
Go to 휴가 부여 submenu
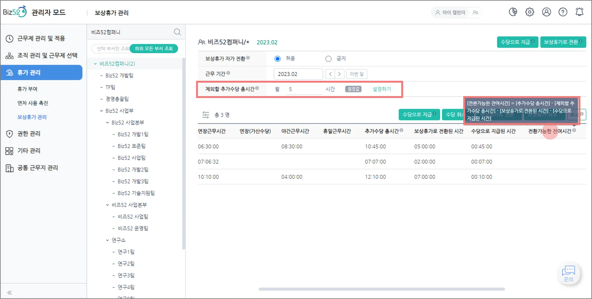[x=28, y=89]
